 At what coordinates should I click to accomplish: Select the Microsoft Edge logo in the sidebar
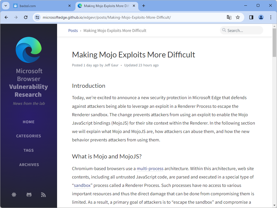pos(29,50)
